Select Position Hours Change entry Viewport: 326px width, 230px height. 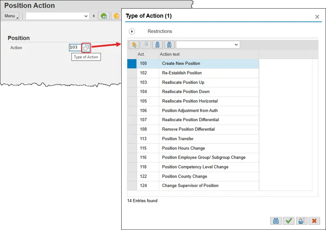(193, 148)
